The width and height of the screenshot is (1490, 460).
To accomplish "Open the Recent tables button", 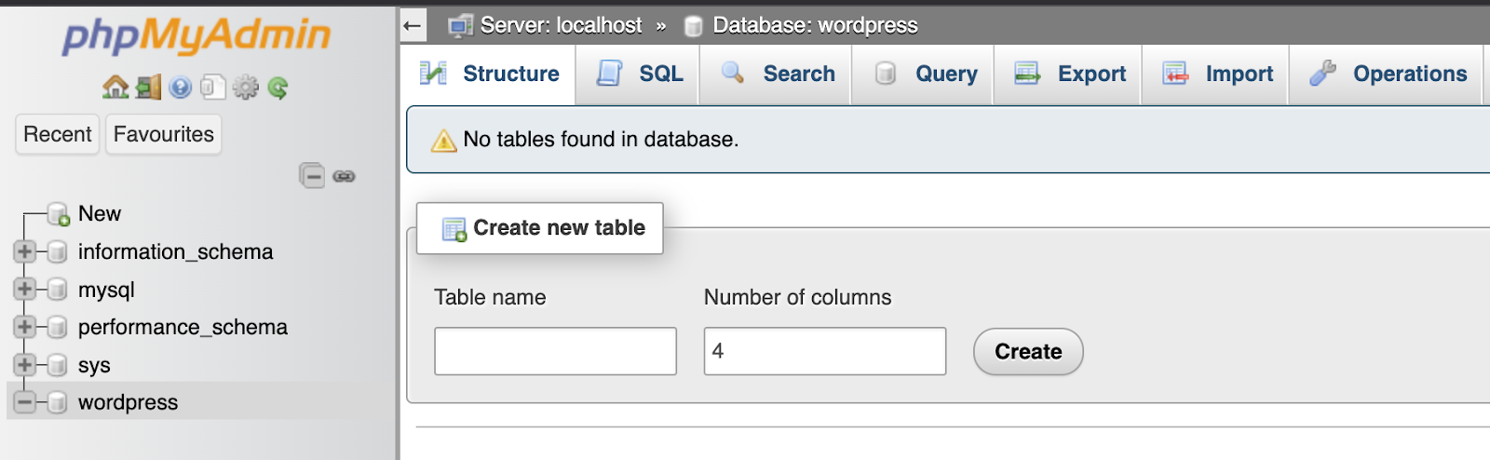I will click(57, 134).
